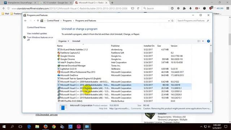Select Lightshot-5.4.0.10 entry
The width and height of the screenshot is (231, 130).
[x=124, y=69]
